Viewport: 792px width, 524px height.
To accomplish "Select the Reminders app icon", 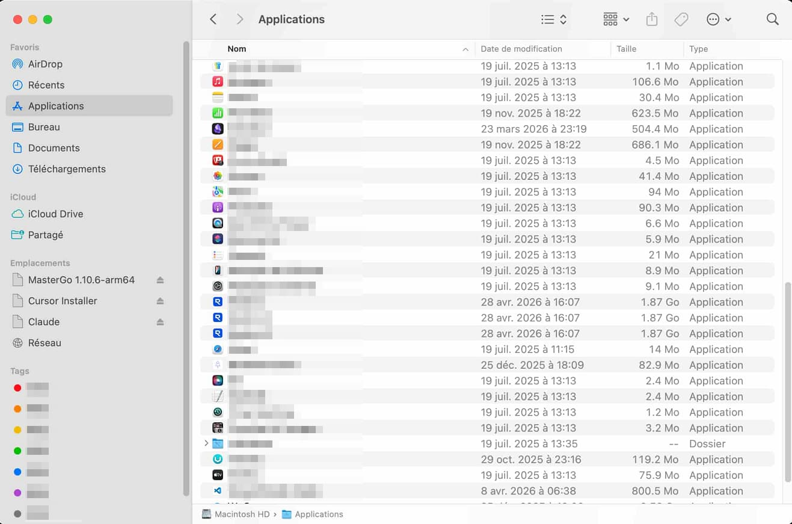I will pos(218,255).
